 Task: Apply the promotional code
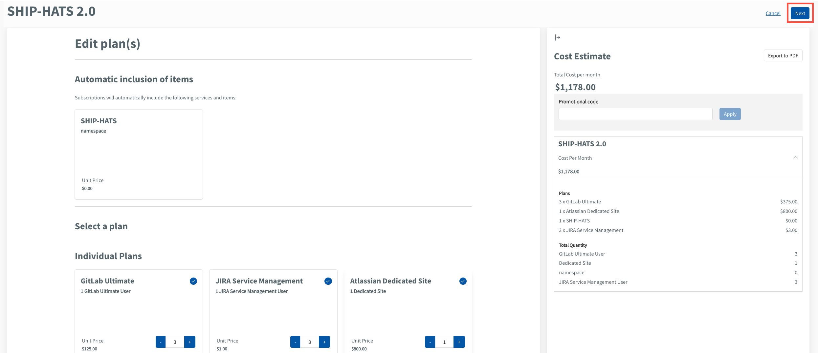click(730, 114)
